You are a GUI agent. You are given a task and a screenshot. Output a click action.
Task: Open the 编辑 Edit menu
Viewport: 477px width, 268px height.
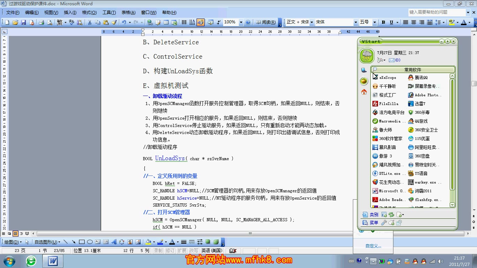[x=32, y=13]
